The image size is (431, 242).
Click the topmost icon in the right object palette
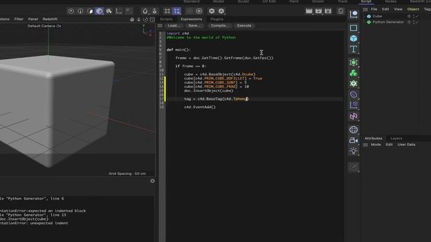point(354,14)
